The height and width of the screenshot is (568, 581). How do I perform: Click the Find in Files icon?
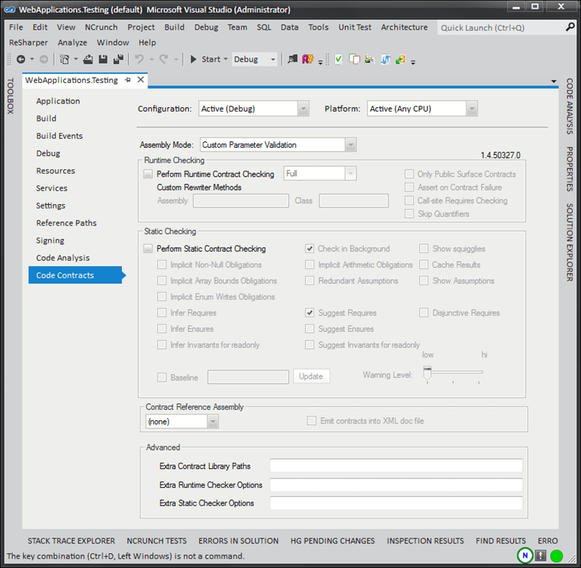(x=293, y=59)
